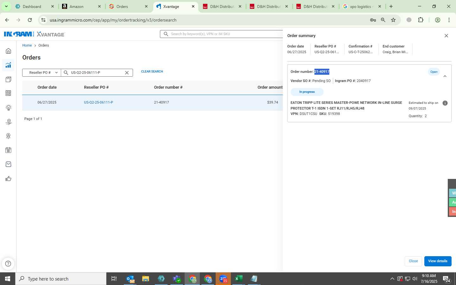Open the browser extensions puzzle icon
Screen dimensions: 456x285
click(421, 20)
